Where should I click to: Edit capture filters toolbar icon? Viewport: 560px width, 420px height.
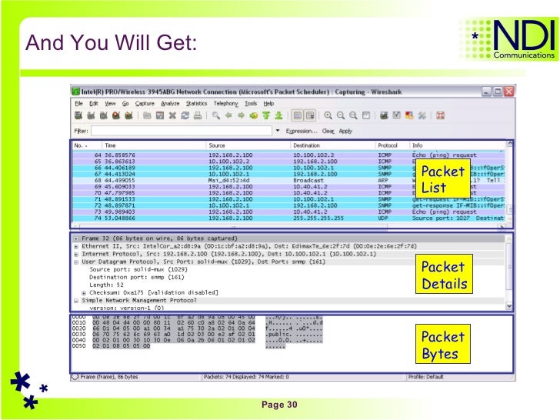384,115
